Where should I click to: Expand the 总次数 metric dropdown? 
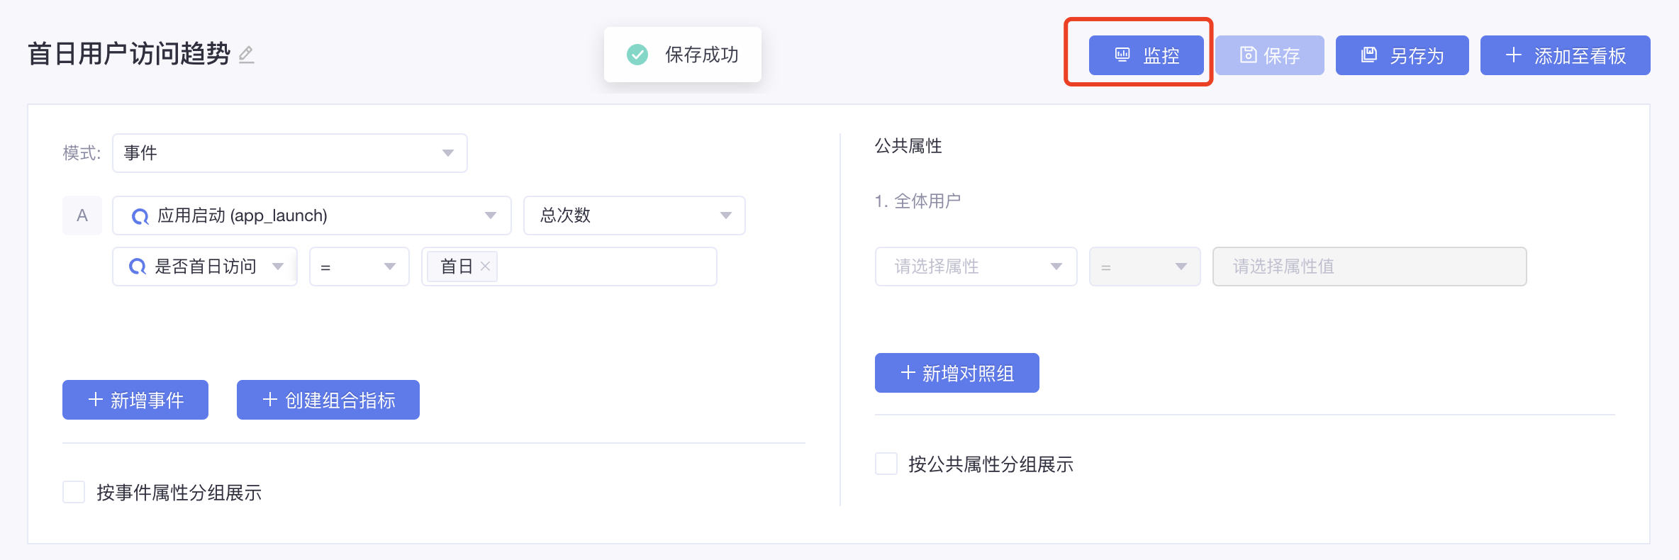[635, 215]
